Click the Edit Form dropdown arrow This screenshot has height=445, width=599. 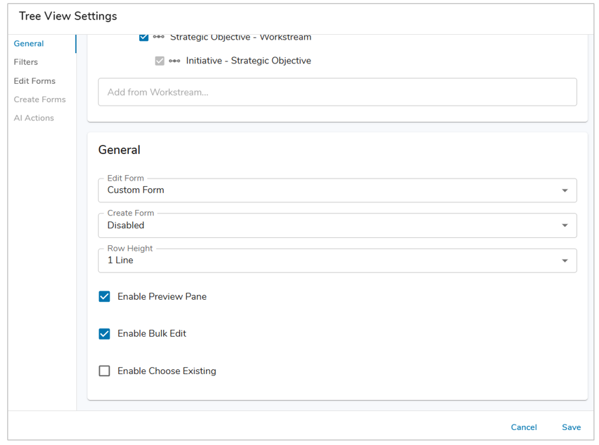564,191
